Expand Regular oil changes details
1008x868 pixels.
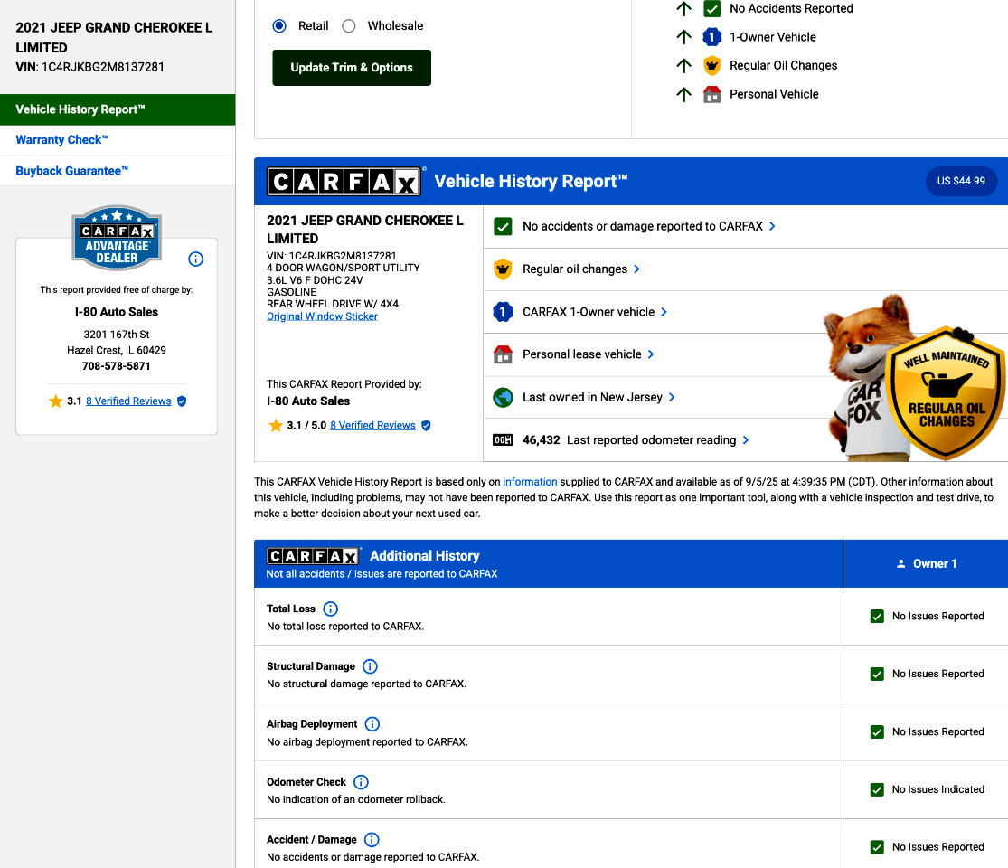(581, 269)
